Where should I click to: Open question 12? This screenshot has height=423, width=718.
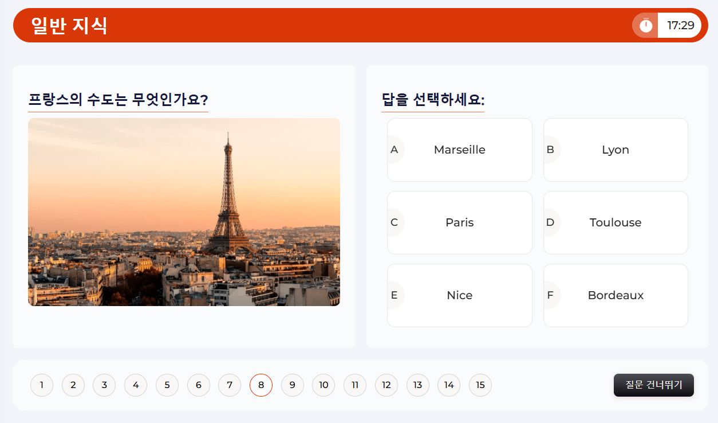click(x=386, y=385)
